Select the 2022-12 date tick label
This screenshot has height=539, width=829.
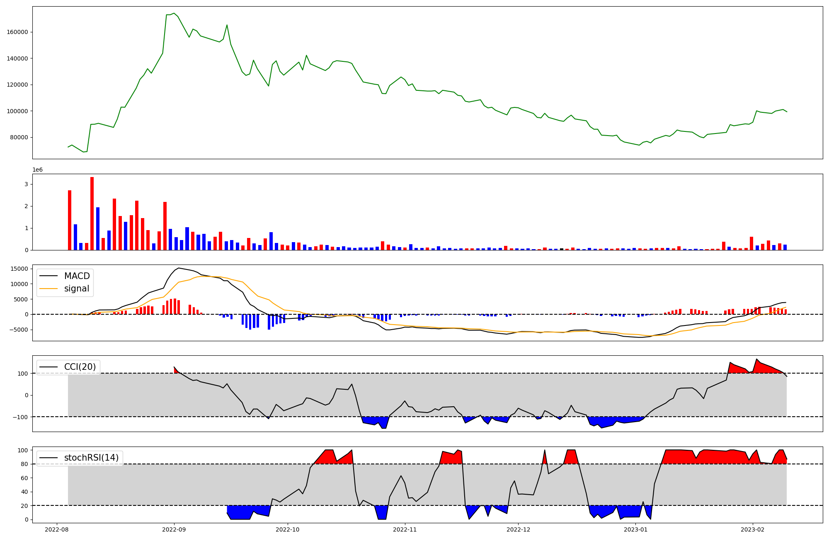518,529
